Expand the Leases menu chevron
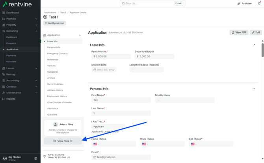 [x=36, y=68]
